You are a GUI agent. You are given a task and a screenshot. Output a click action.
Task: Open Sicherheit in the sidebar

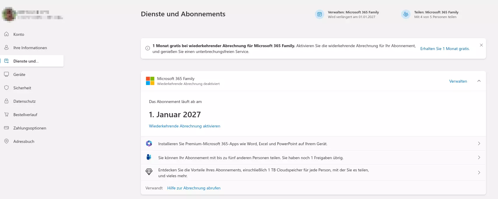coord(32,88)
